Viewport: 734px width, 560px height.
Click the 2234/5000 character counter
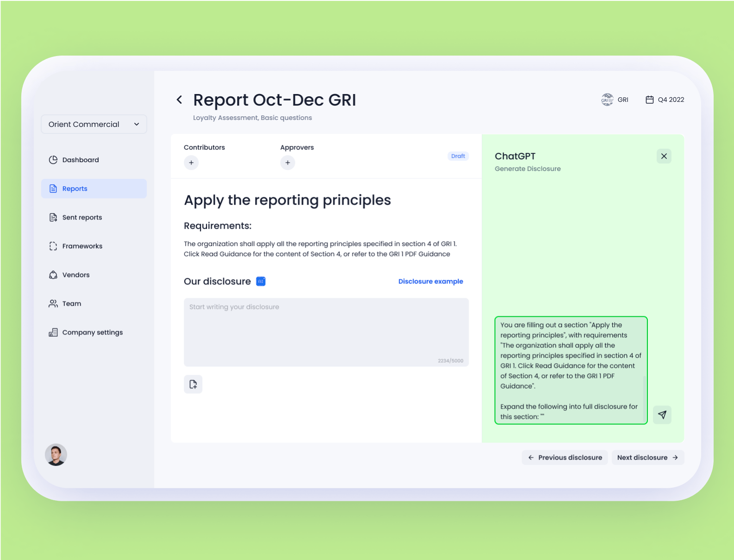(451, 360)
